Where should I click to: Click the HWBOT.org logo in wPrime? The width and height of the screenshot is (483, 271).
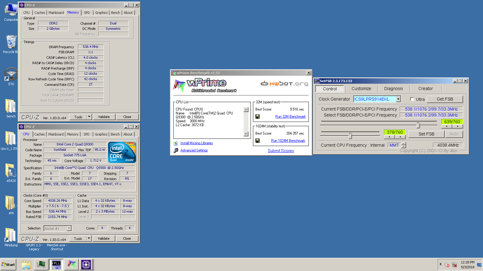(284, 83)
